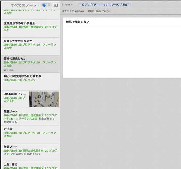Click the 30 フリーランスお金 tag pill
Image resolution: width=181 pixels, height=169 pixels.
point(116,5)
